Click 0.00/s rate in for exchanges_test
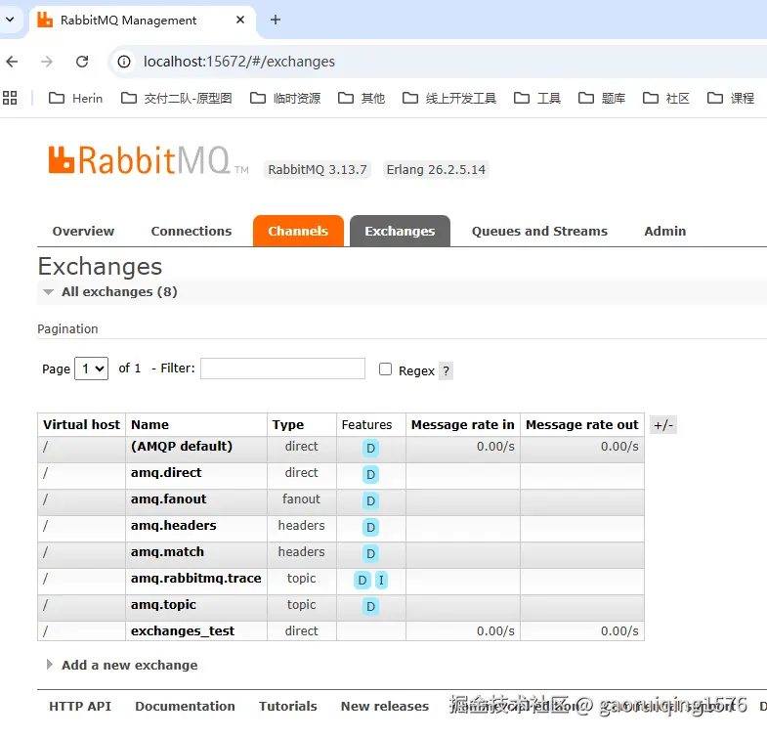The height and width of the screenshot is (737, 767). (x=495, y=631)
